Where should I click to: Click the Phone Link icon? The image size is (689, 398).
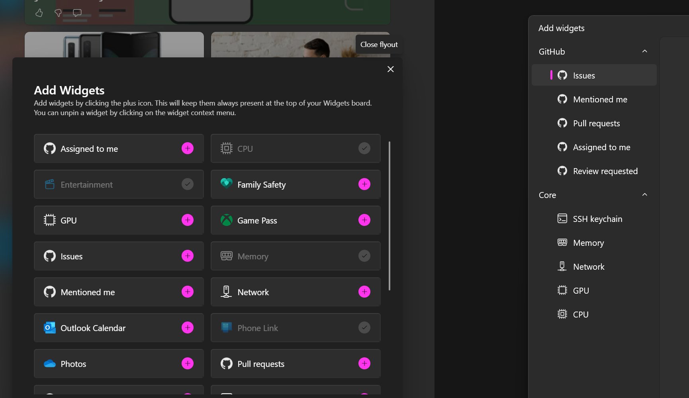click(x=226, y=327)
